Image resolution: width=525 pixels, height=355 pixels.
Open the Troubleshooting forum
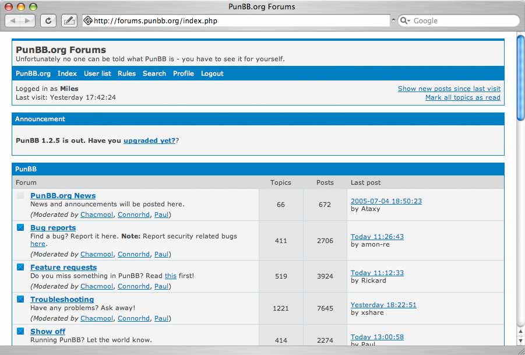click(x=62, y=300)
